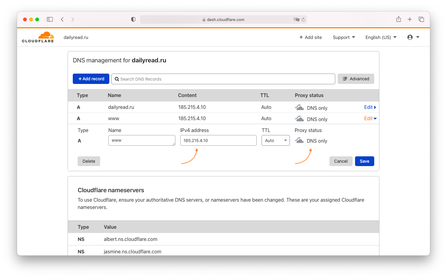This screenshot has height=278, width=447.
Task: Click the proxy cloud icon for dailyread.ru record
Action: pos(299,107)
